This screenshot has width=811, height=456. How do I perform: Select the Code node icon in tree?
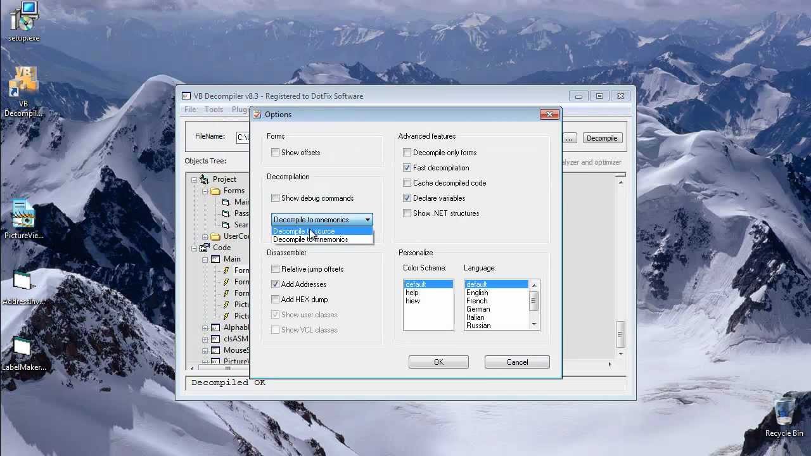click(x=204, y=248)
